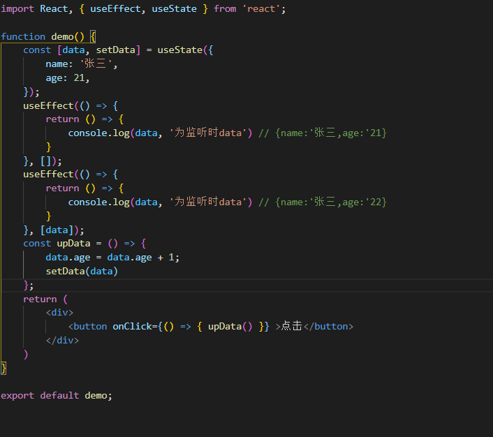Click the highlighted opening brace after demo()
The width and height of the screenshot is (493, 437).
(x=93, y=36)
